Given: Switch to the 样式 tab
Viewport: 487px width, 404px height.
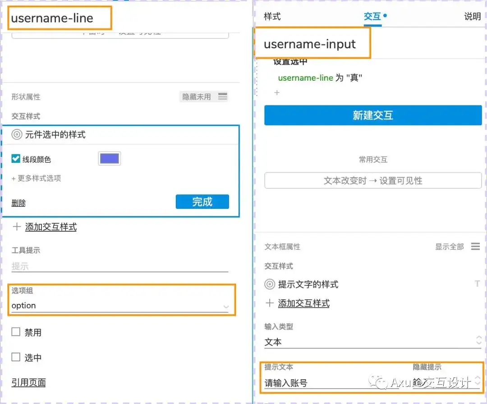Looking at the screenshot, I should pyautogui.click(x=275, y=17).
